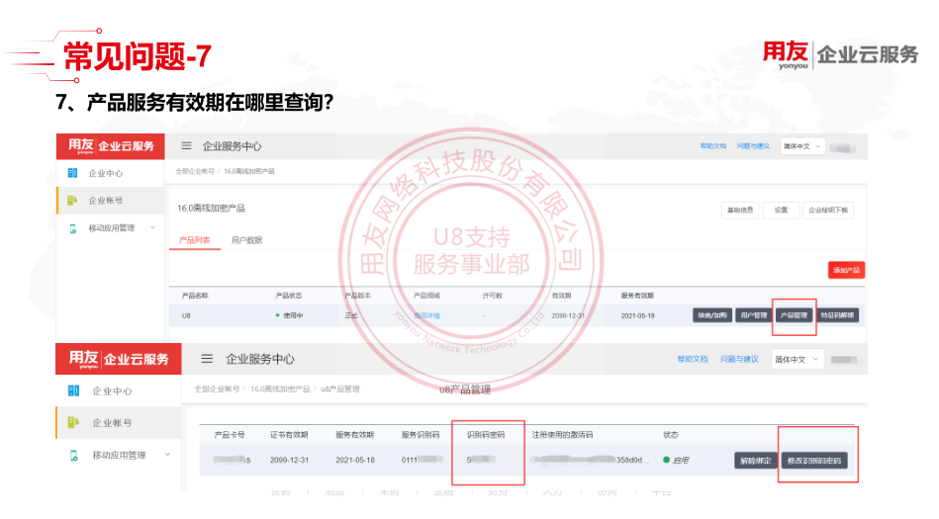Select the 产品列表 tab
This screenshot has width=939, height=519.
(194, 240)
